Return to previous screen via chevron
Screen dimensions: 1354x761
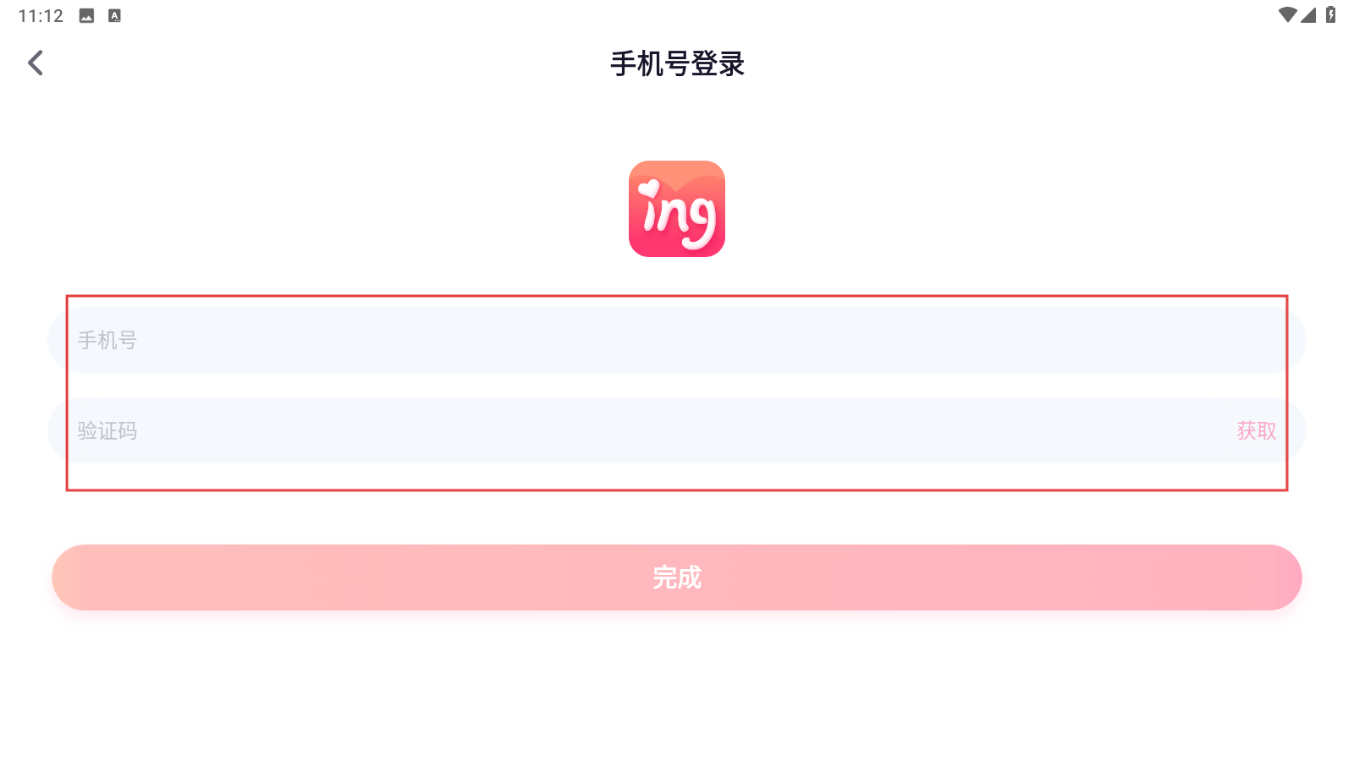point(36,63)
